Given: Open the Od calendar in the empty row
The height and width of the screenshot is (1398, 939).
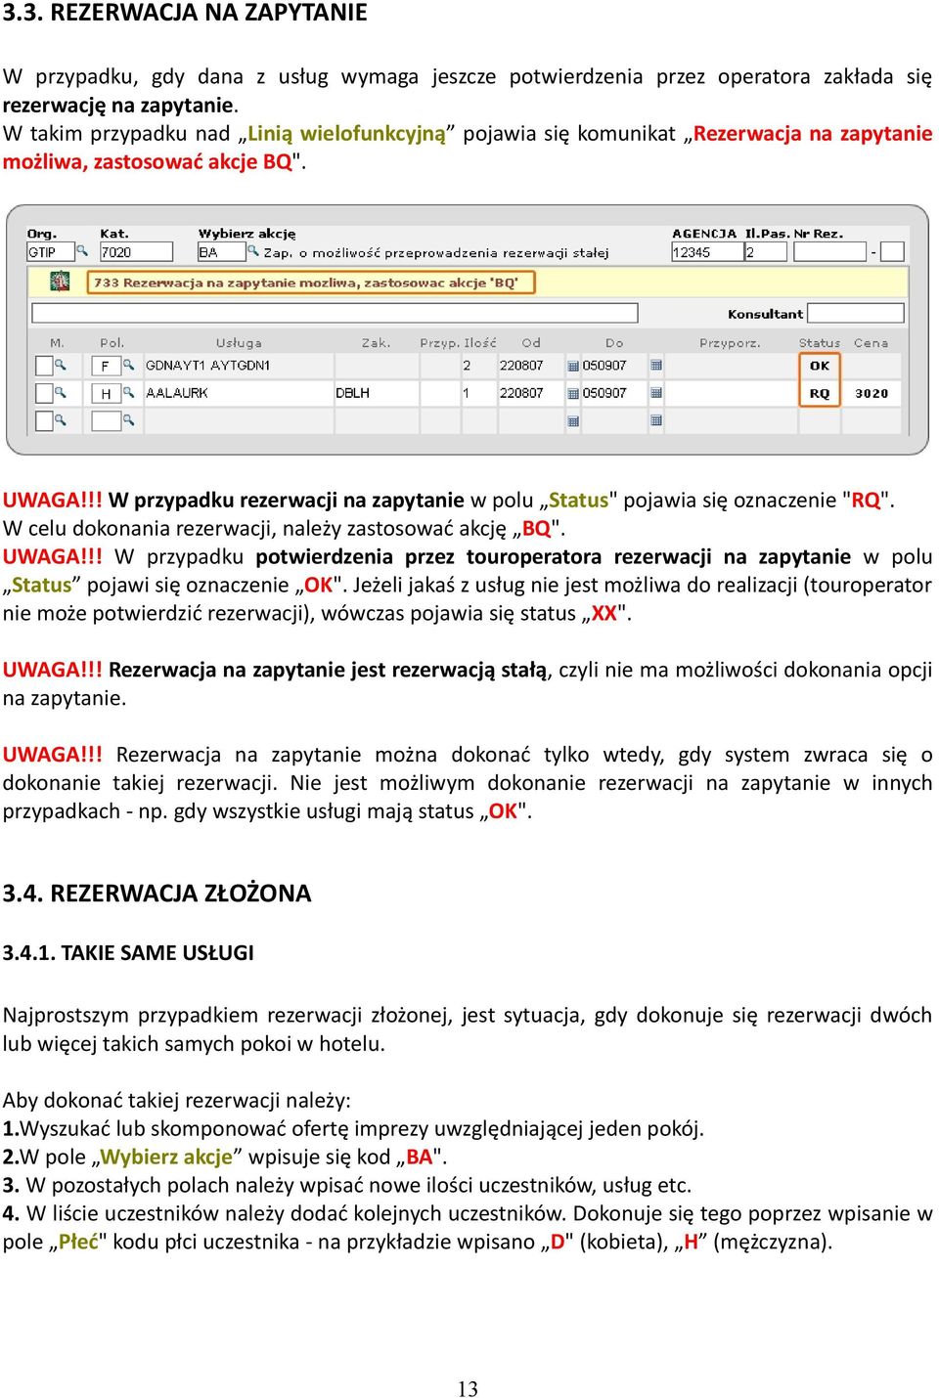Looking at the screenshot, I should tap(573, 421).
